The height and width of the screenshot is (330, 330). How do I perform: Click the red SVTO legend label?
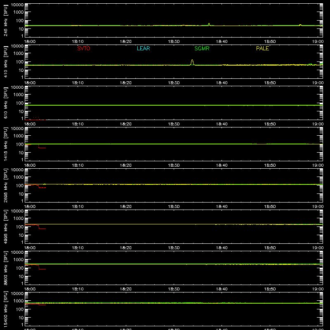(x=84, y=48)
